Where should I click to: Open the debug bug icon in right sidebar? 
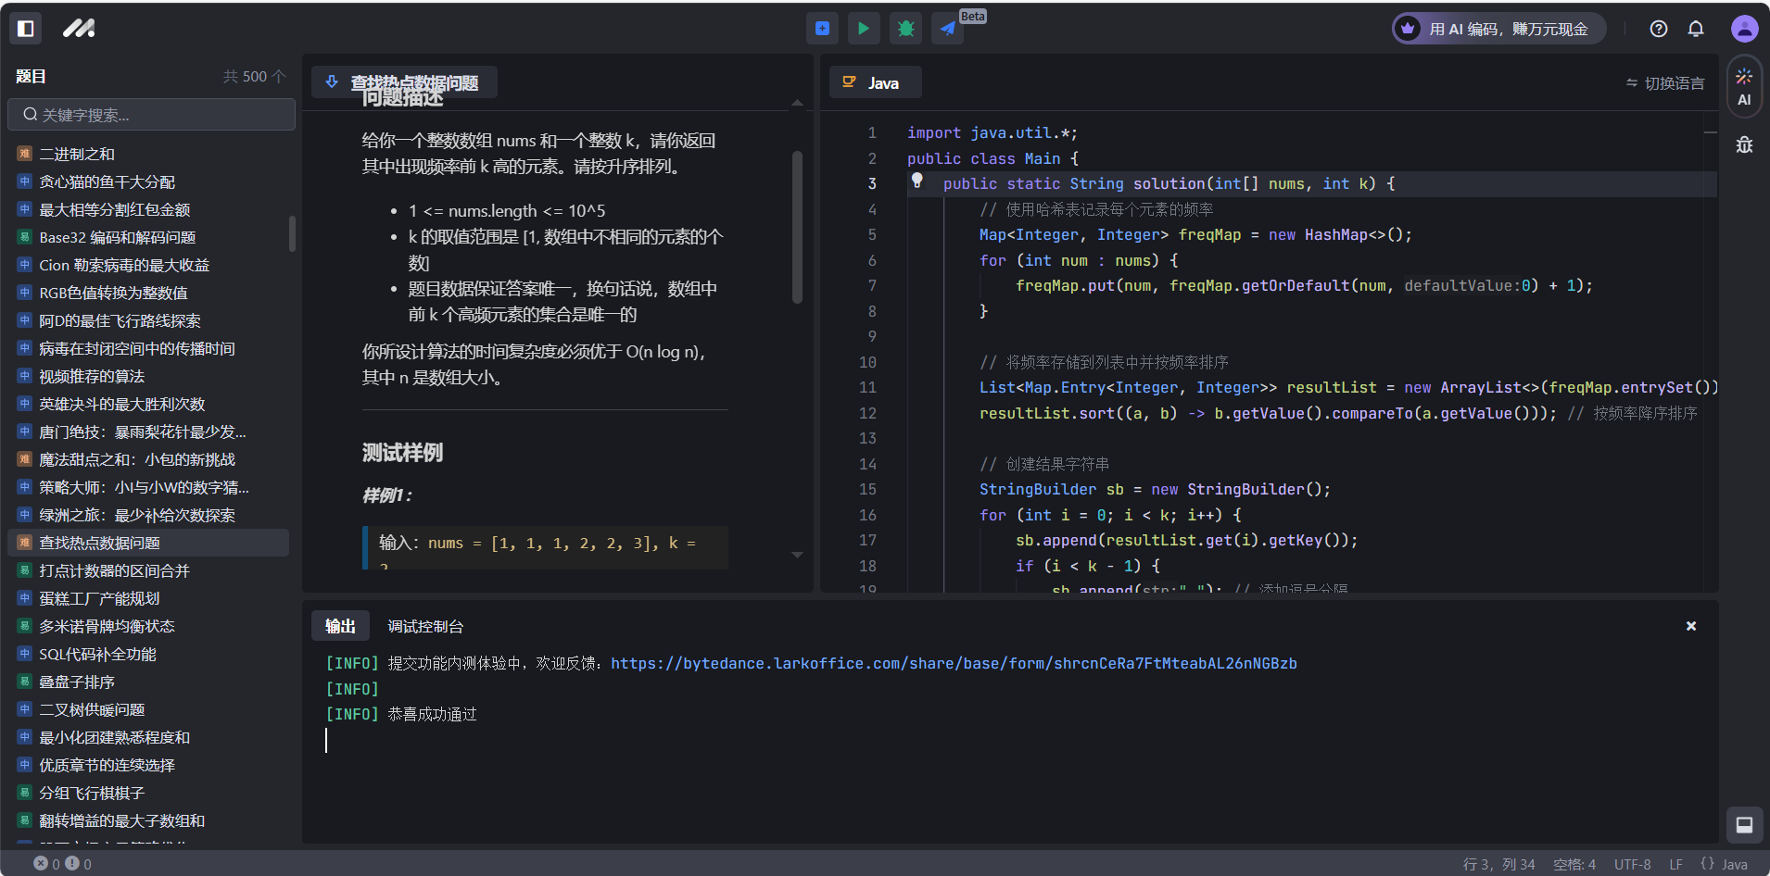click(1744, 145)
